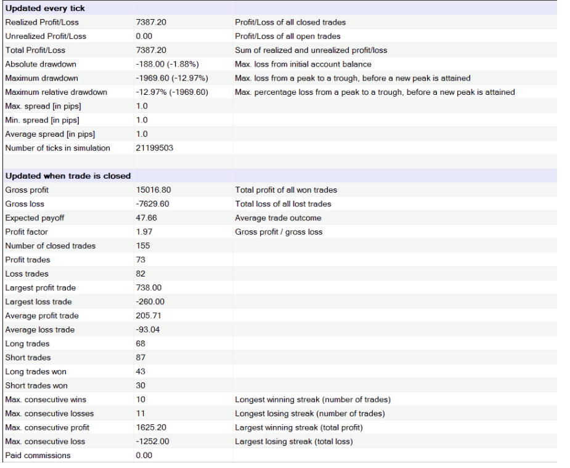Select the Number of ticks value 21199503
Viewport: 570px width, 468px height.
(x=156, y=148)
